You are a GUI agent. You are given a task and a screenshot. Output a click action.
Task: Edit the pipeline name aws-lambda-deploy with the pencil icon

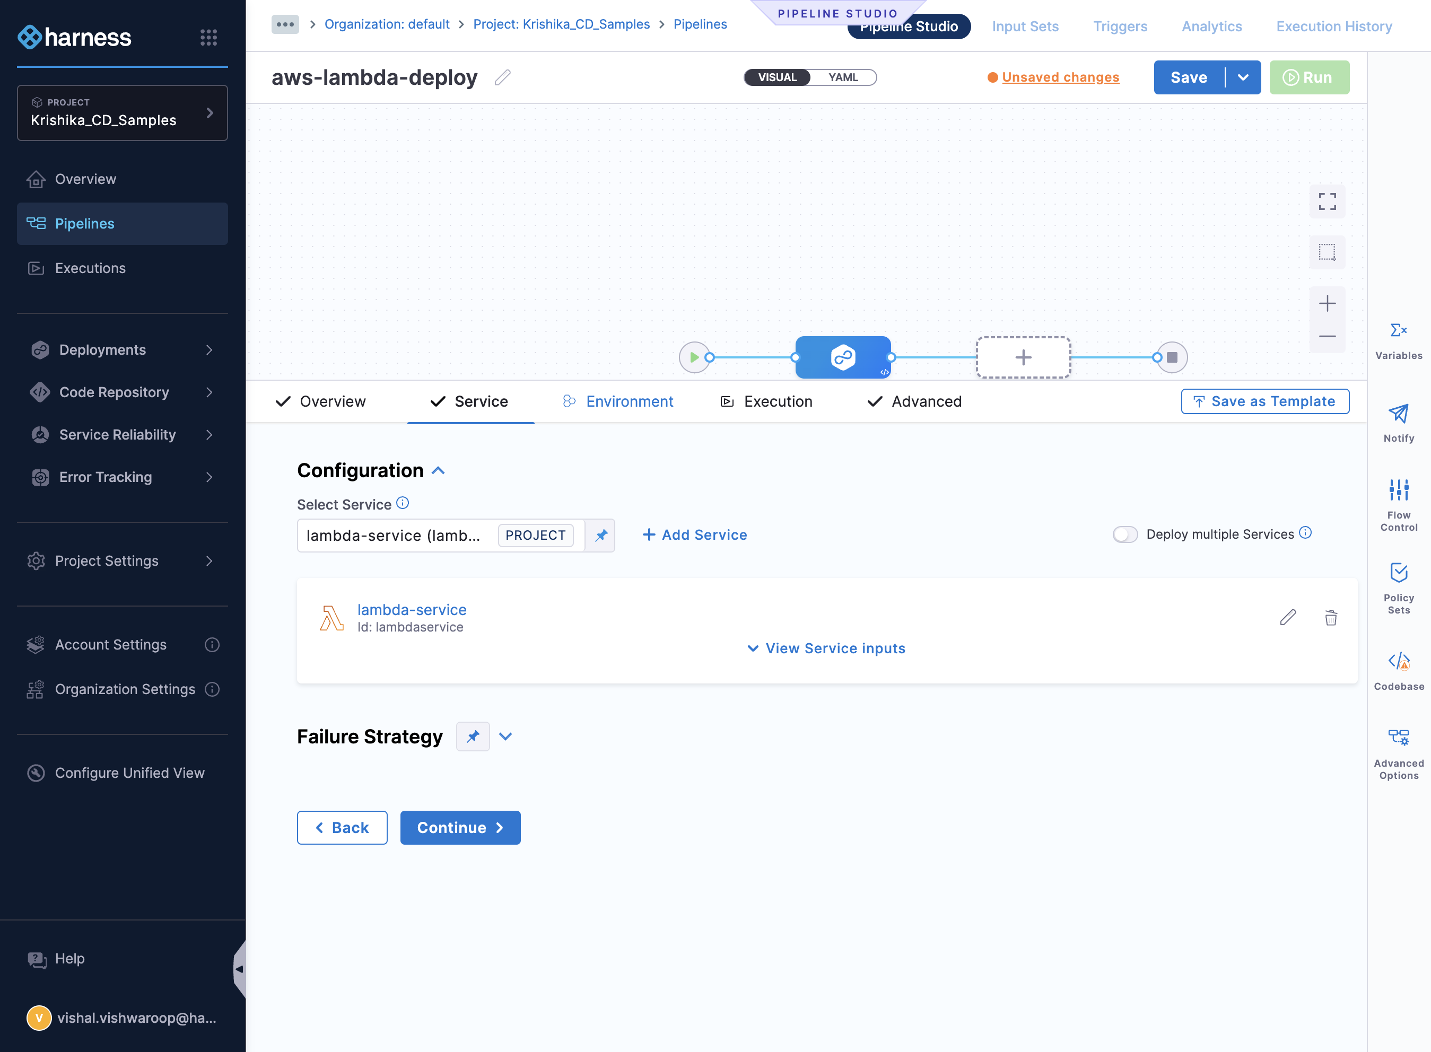[502, 78]
